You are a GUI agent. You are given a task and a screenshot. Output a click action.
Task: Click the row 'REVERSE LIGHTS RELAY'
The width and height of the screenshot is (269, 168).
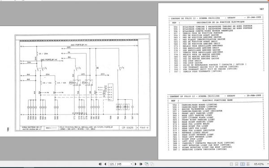coord(195,133)
